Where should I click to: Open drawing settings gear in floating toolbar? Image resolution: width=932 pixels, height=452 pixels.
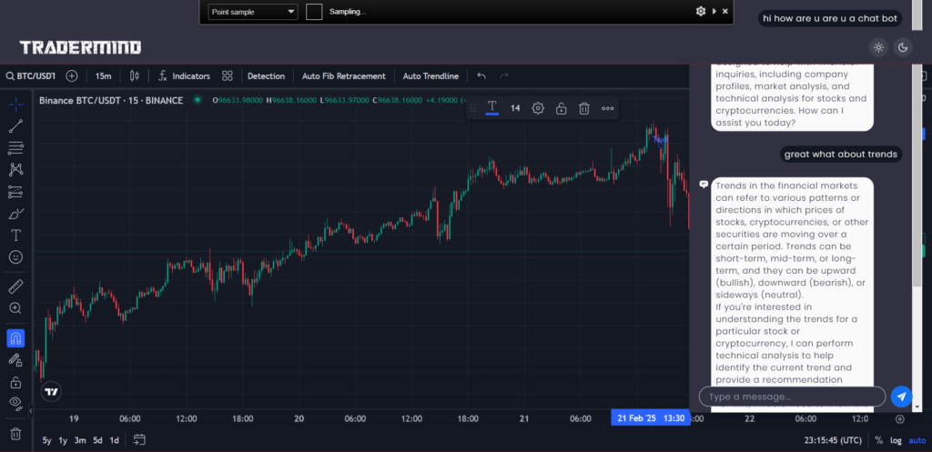(538, 108)
